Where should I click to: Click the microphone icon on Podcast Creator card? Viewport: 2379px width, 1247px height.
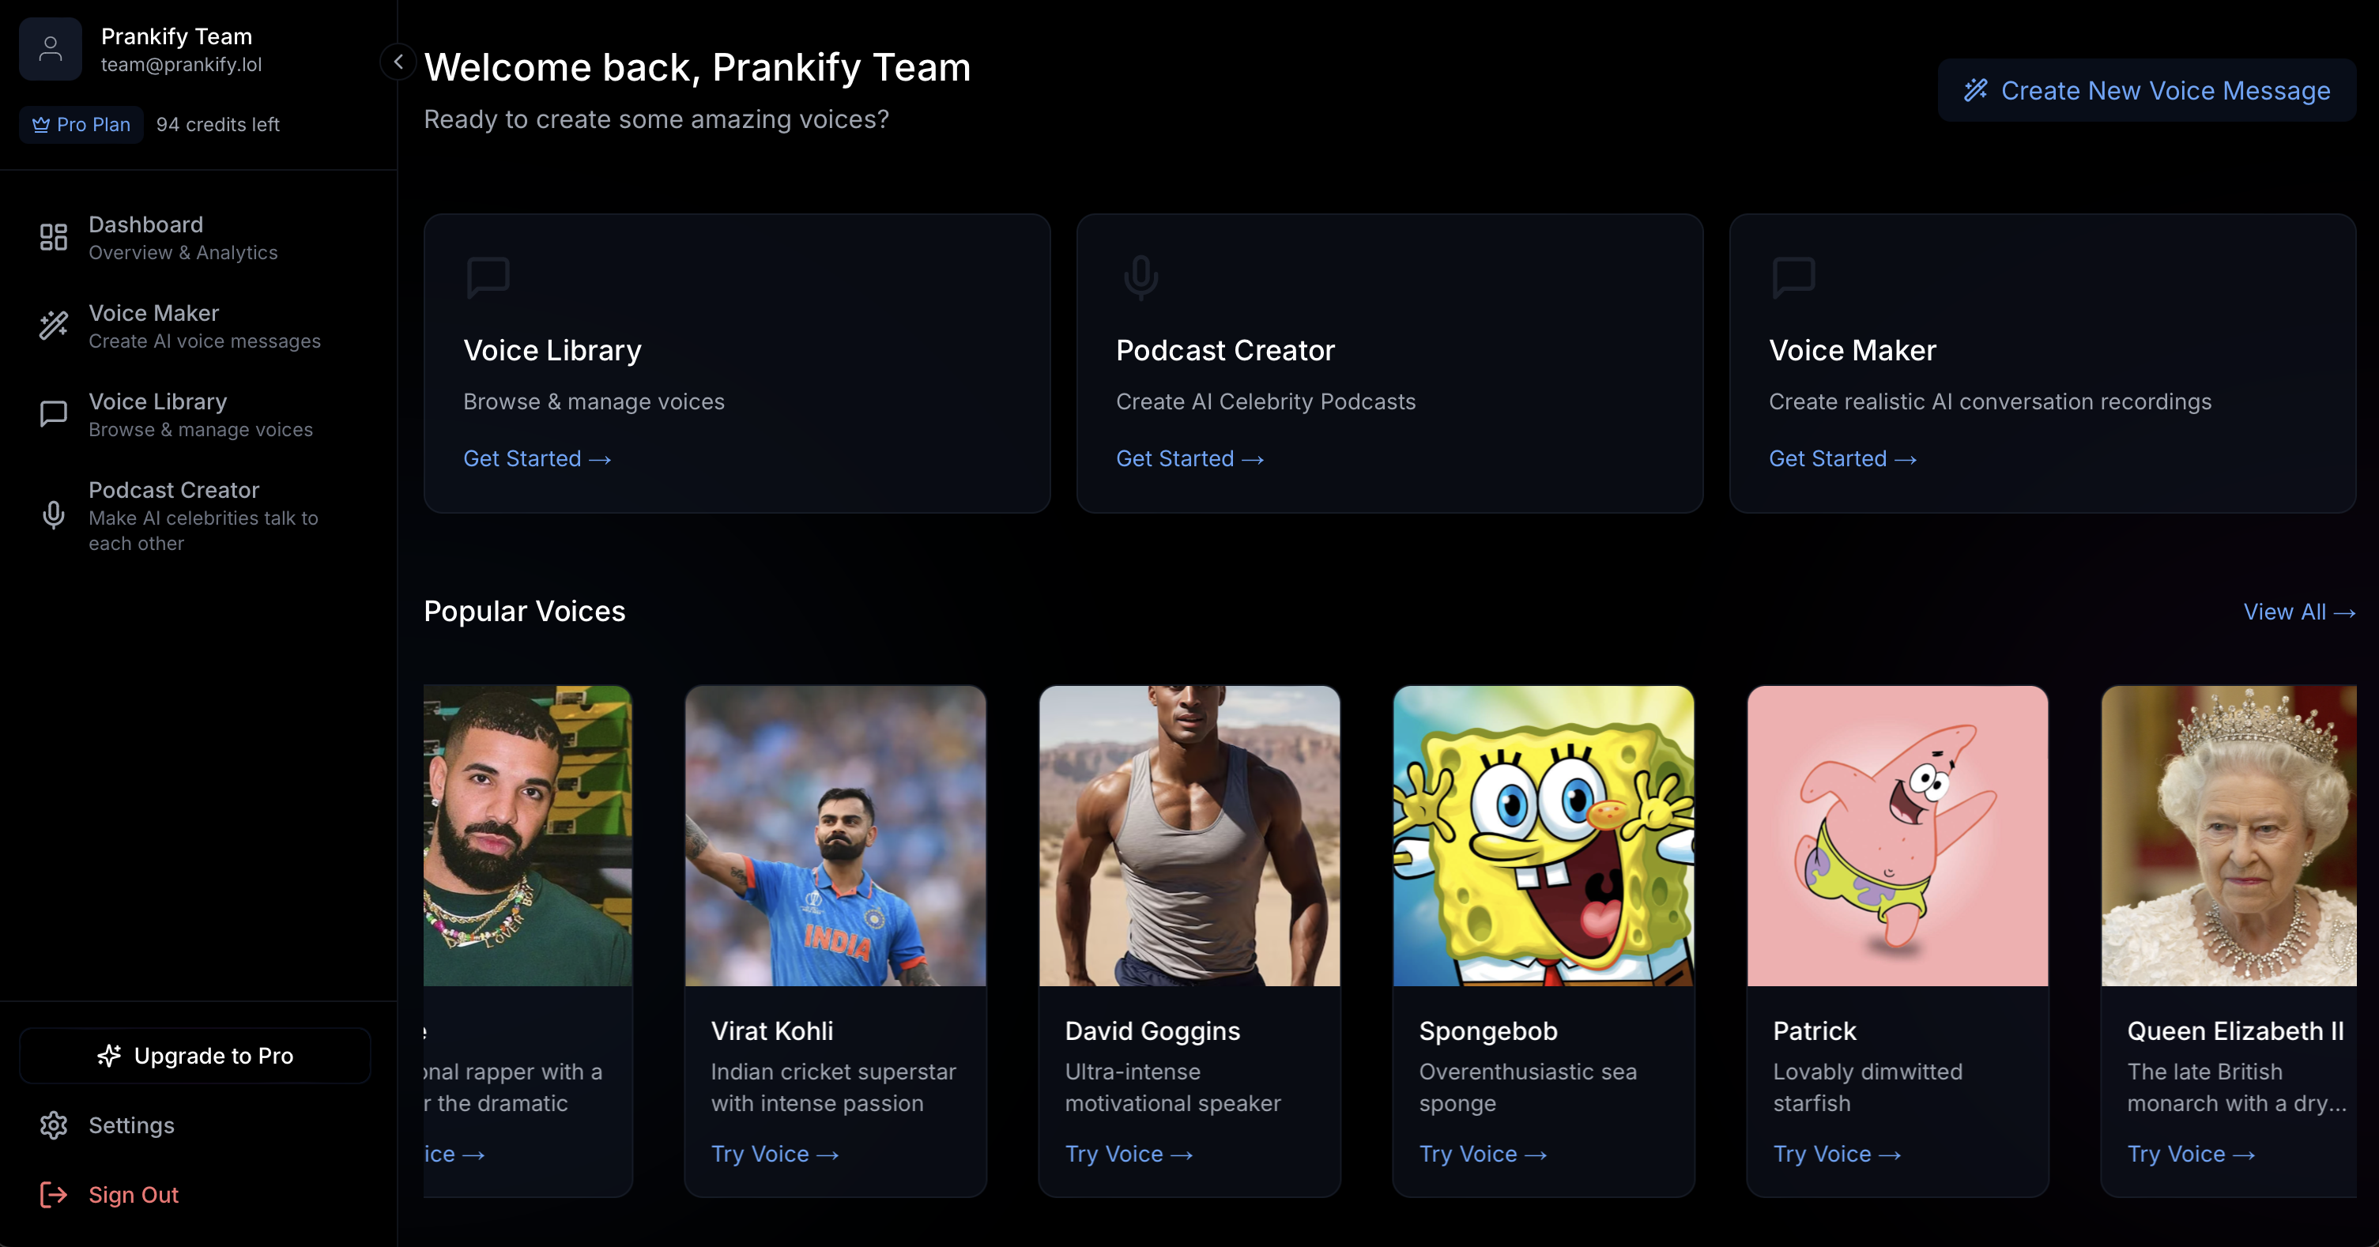[1140, 276]
